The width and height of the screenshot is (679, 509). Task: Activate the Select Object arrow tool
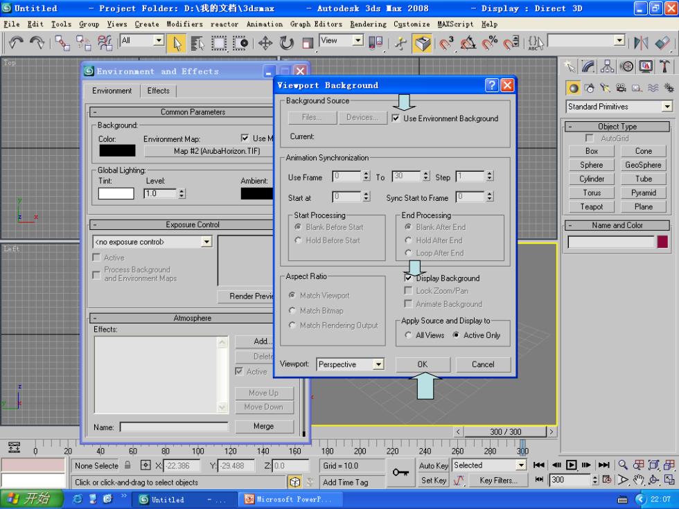coord(177,43)
